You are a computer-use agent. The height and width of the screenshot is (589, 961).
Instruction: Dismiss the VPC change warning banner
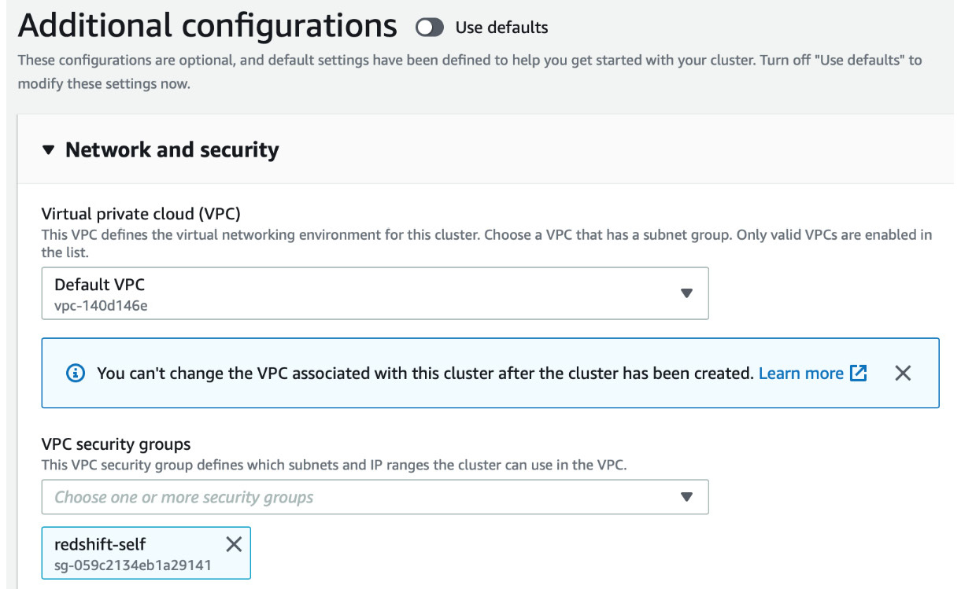[x=903, y=374]
